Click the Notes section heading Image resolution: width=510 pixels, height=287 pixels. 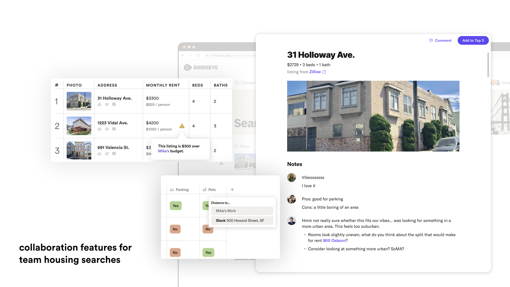coord(295,164)
